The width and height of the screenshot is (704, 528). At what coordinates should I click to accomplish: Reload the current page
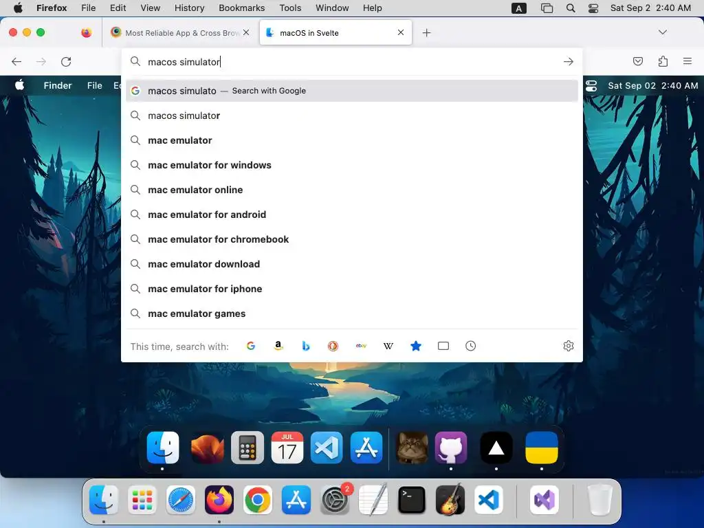tap(66, 61)
